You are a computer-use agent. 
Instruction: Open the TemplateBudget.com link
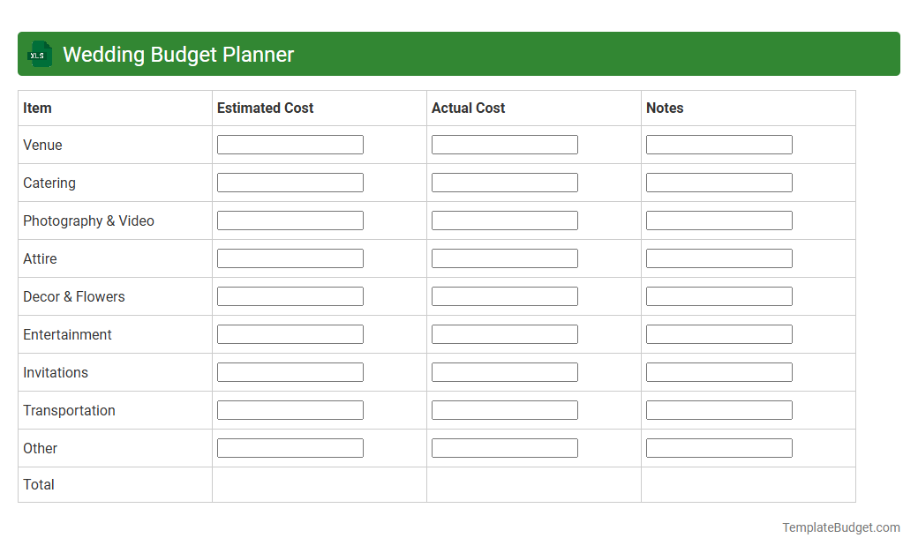click(x=840, y=527)
